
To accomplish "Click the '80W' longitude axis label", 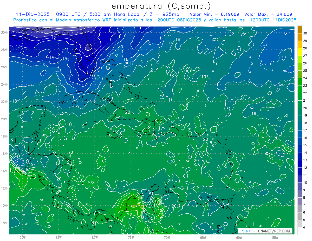I will (x=95, y=238).
